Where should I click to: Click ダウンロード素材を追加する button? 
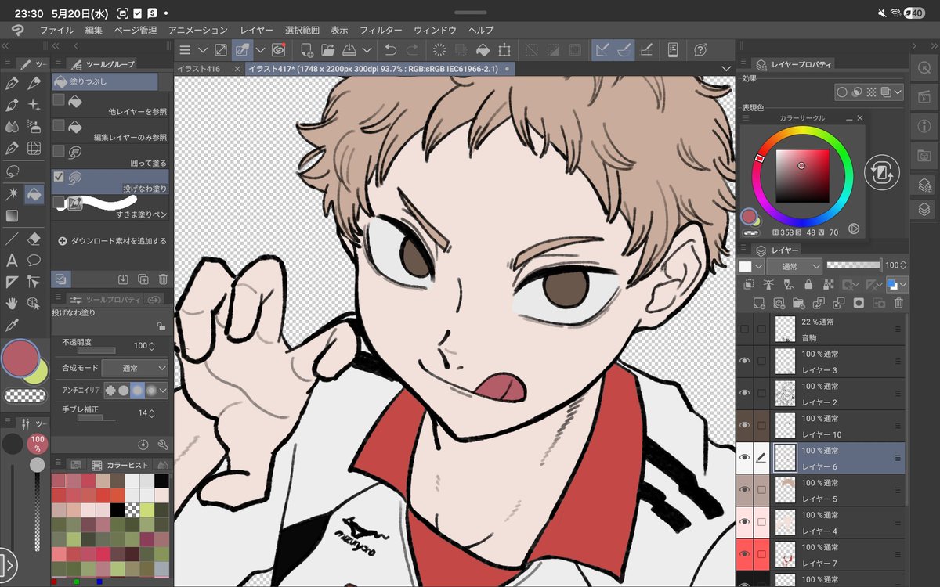(112, 241)
